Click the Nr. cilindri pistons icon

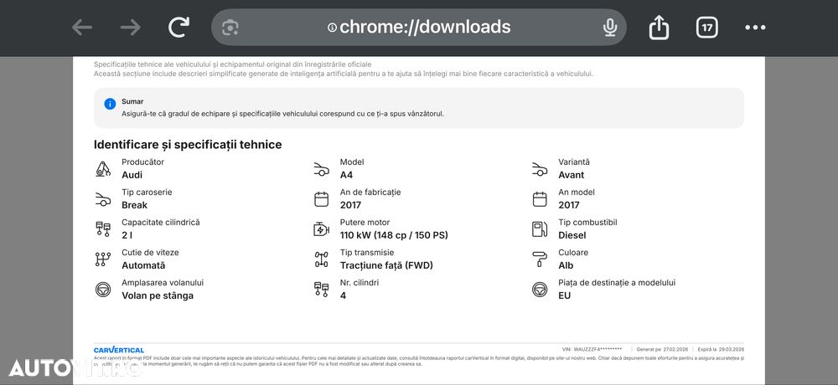tap(321, 290)
